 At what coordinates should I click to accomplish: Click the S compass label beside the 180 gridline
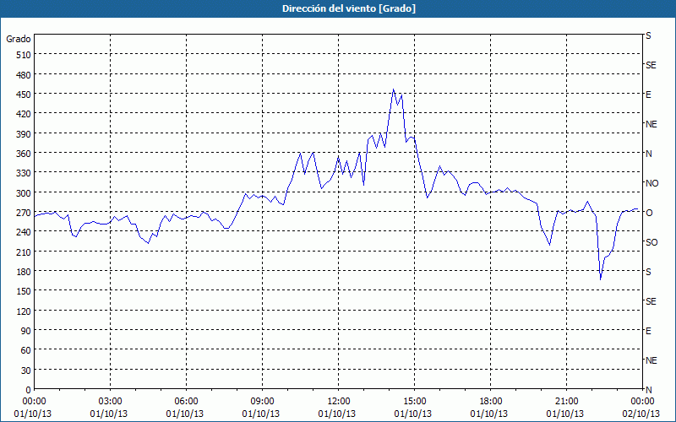tap(648, 272)
